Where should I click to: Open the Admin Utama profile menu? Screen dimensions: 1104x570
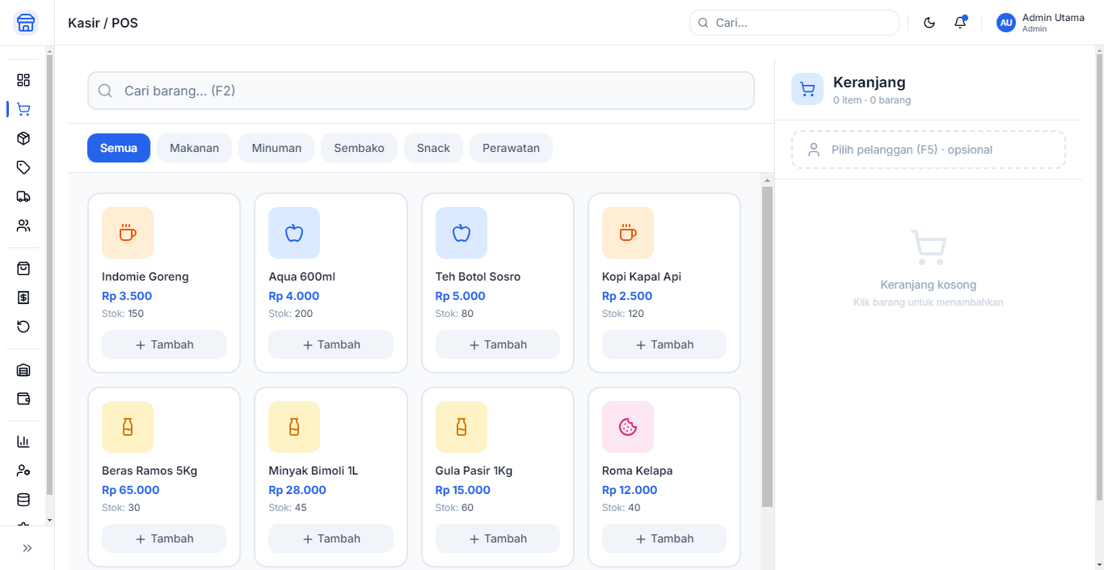[1041, 23]
